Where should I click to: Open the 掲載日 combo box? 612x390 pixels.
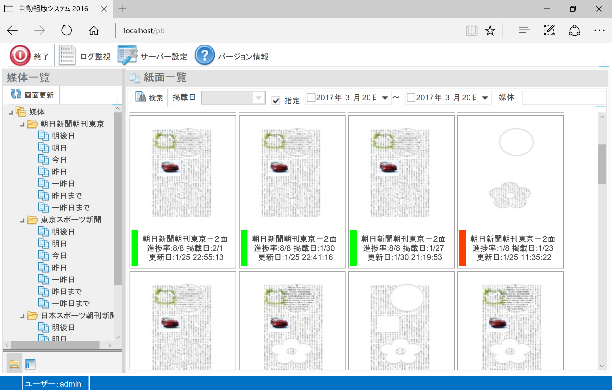(233, 98)
